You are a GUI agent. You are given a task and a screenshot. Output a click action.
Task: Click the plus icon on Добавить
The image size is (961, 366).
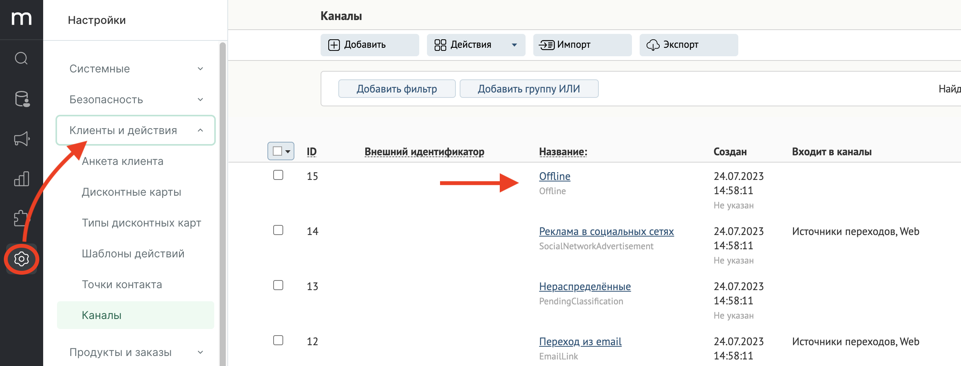click(x=334, y=45)
